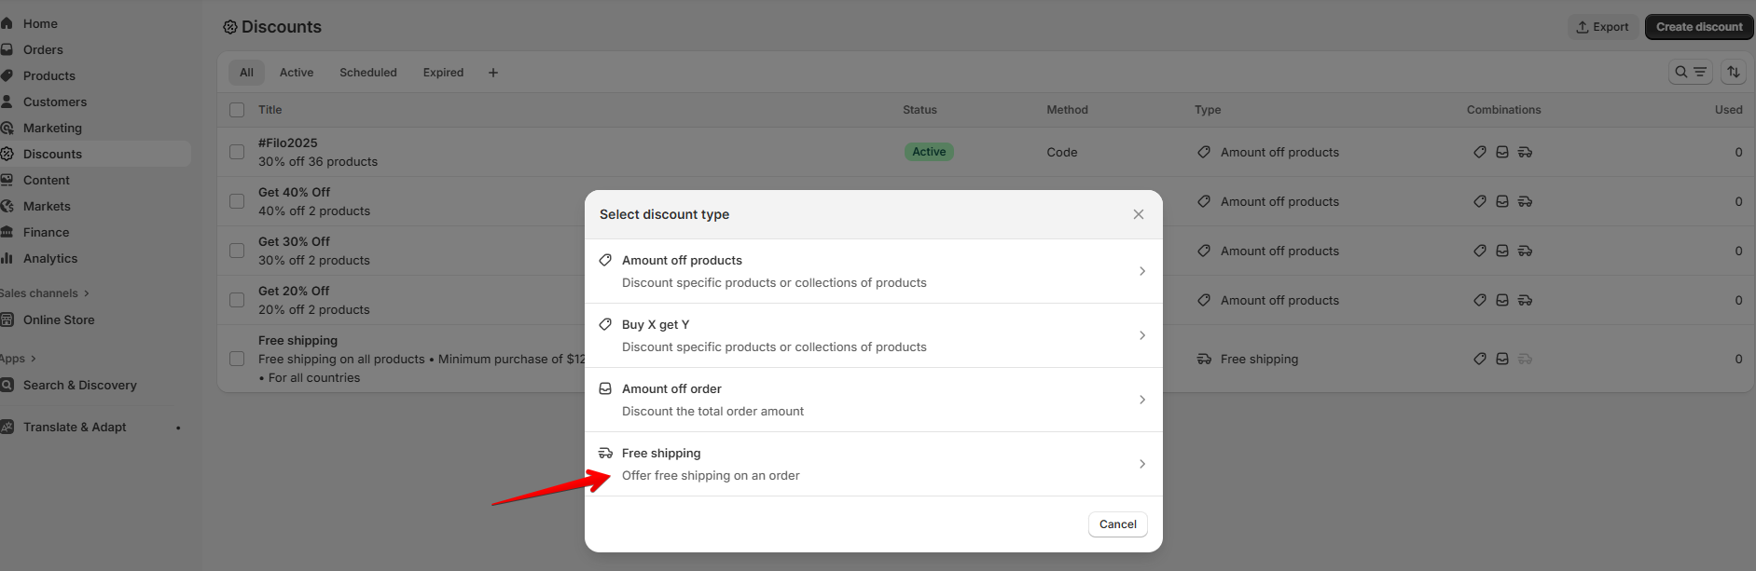This screenshot has width=1756, height=571.
Task: Click the Home icon in sidebar
Action: pos(7,23)
